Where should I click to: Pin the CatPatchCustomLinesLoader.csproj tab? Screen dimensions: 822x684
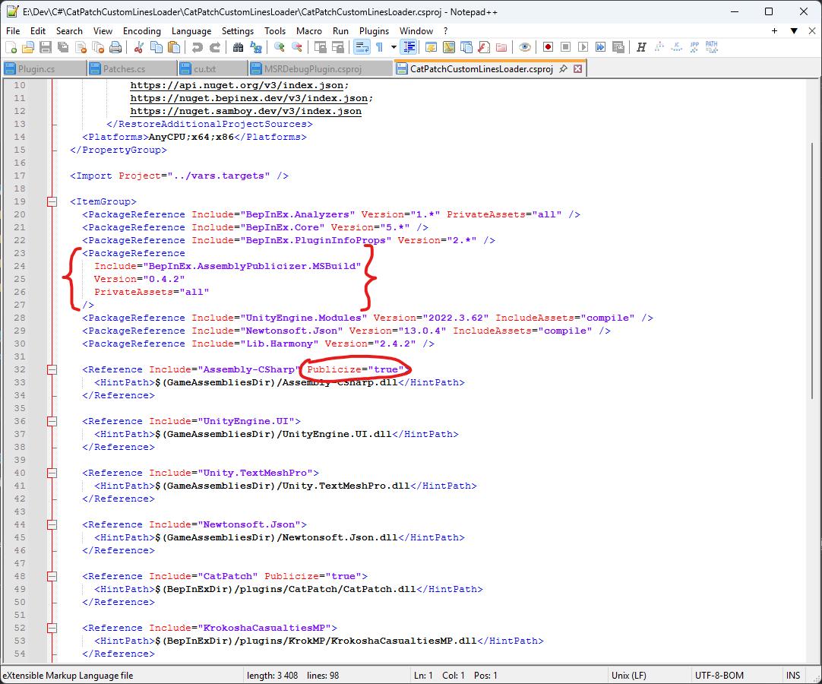[564, 68]
